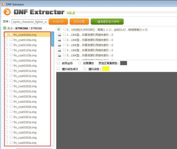The width and height of the screenshot is (177, 149).
Task: Click the green size status checkmark icon
Action: click(x=5, y=28)
